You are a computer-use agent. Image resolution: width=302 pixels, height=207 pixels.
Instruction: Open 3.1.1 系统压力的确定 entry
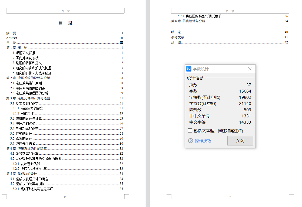68,108
